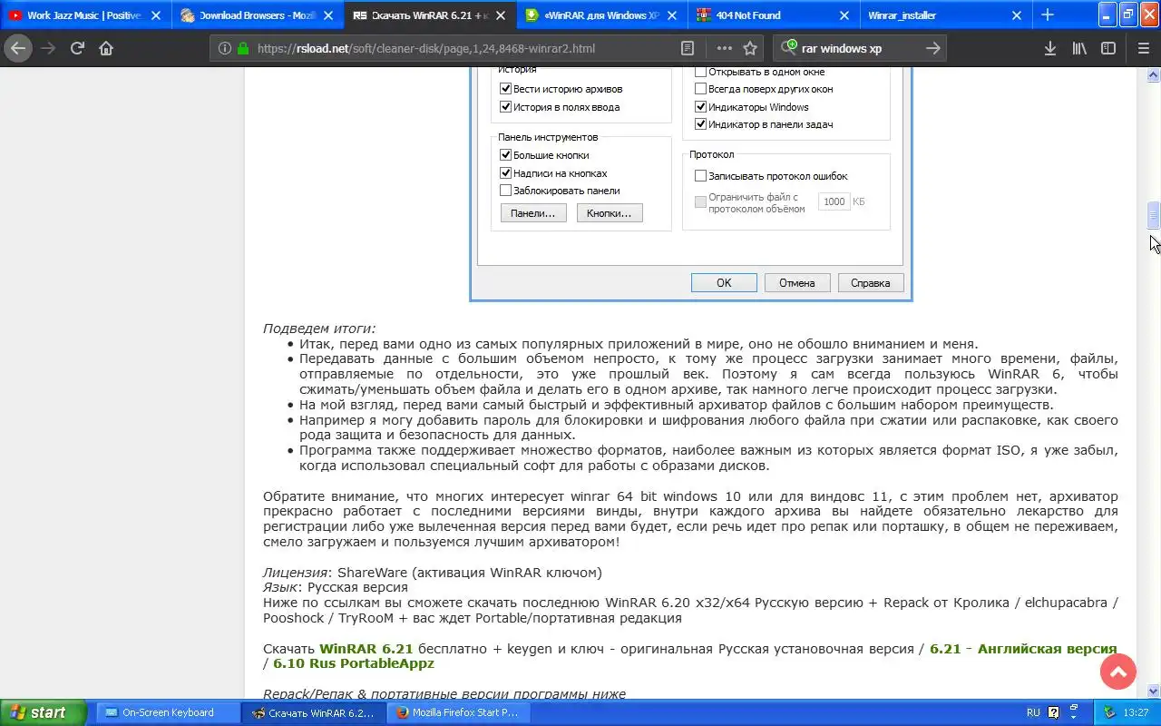Click the red scroll-to-top arrow button

point(1118,672)
